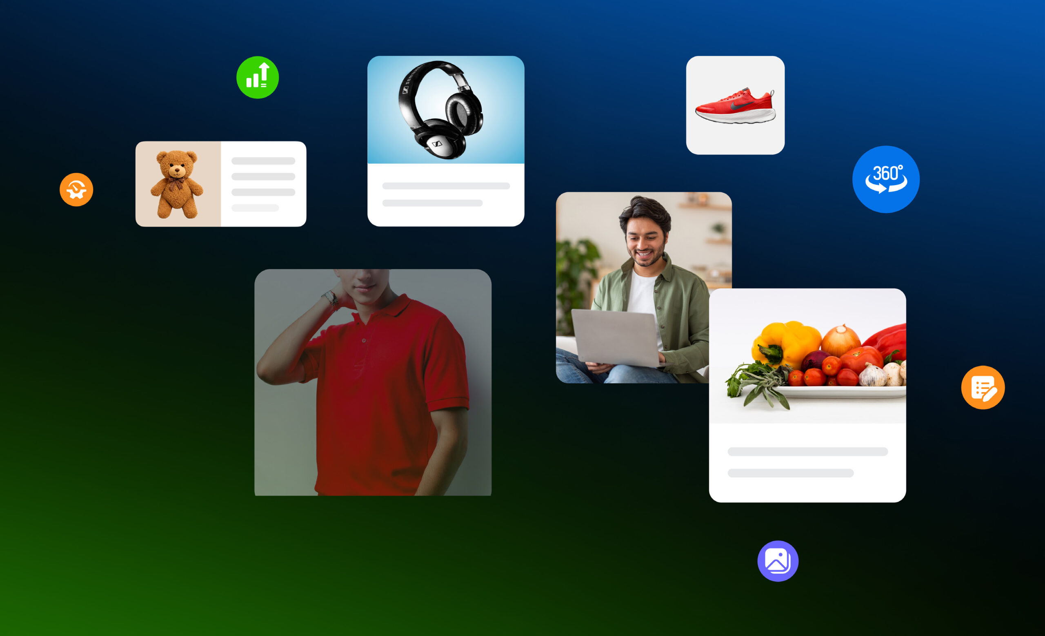Screen dimensions: 1045x636
Task: Click the headphones card title placeholder
Action: [446, 186]
